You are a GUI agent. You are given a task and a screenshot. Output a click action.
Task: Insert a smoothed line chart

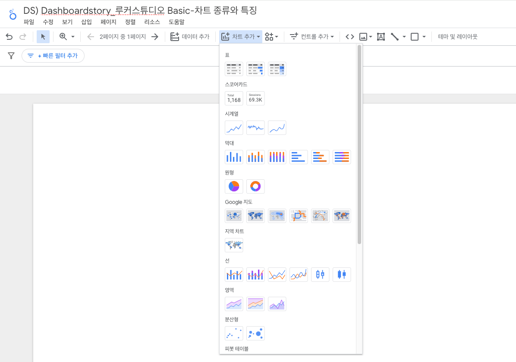tap(299, 274)
